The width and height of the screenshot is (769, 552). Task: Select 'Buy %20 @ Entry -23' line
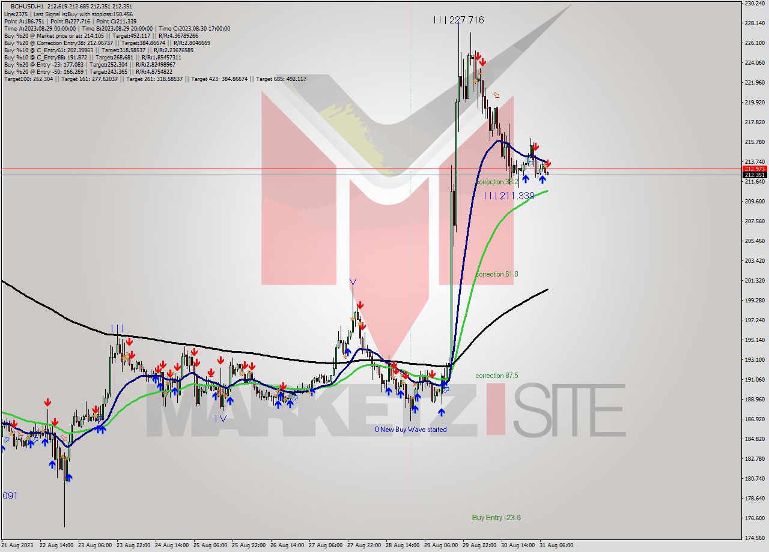coord(90,64)
